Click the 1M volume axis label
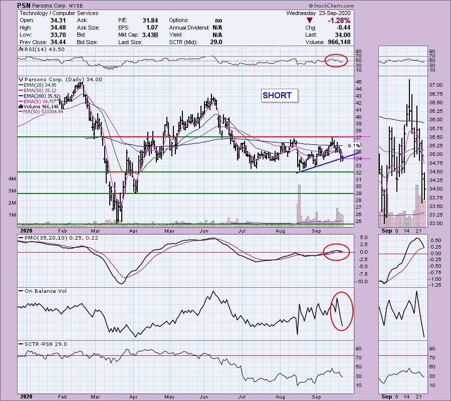This screenshot has height=401, width=451. (13, 215)
